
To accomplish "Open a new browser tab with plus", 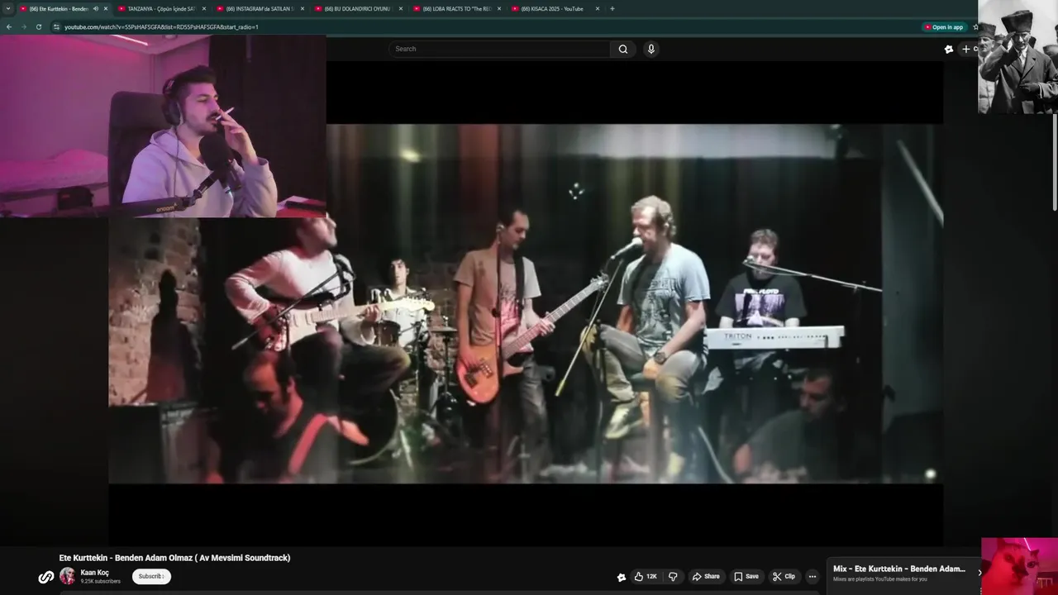I will [x=612, y=8].
